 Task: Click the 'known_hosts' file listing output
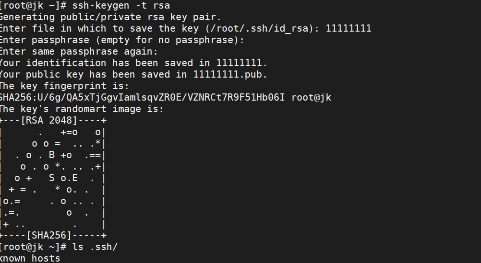pos(31,259)
